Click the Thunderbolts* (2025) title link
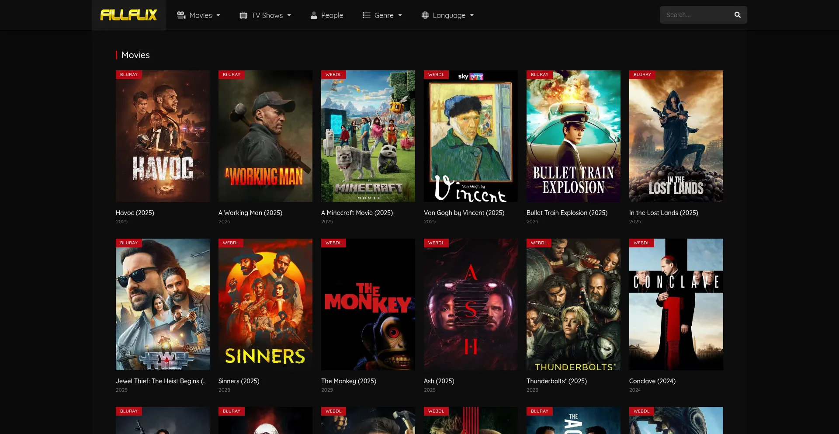 556,381
